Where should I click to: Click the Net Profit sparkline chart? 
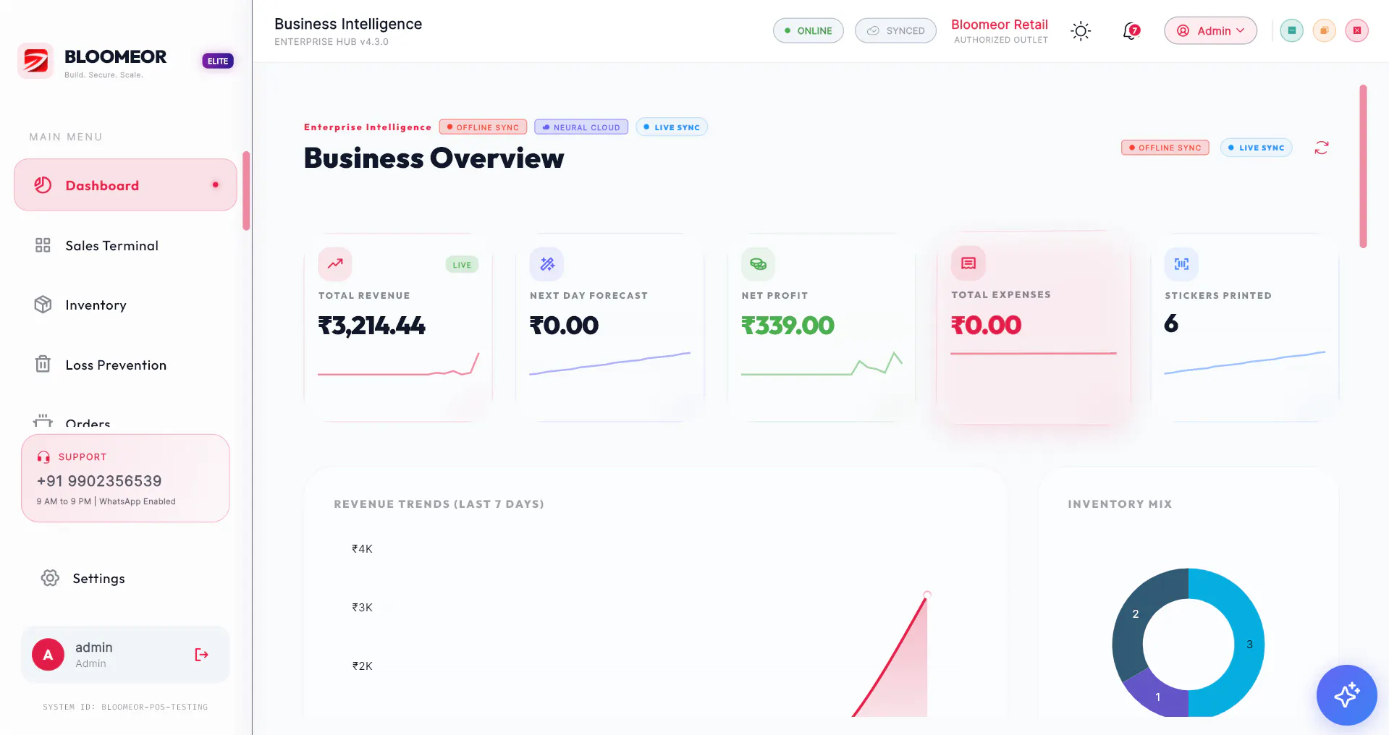(x=822, y=364)
